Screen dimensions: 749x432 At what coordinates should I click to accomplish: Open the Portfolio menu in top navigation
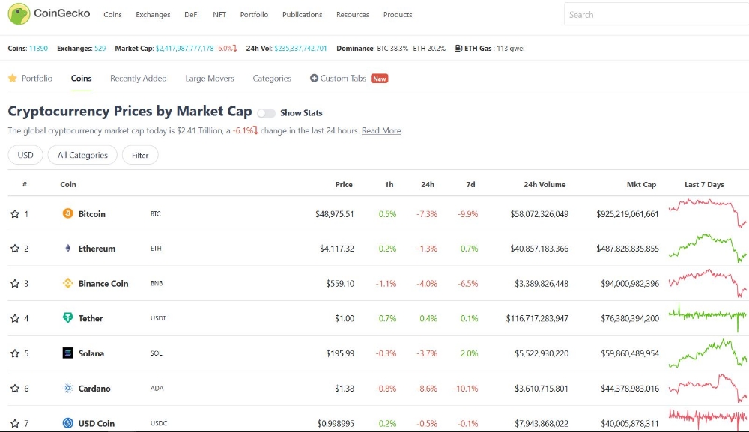[x=254, y=15]
